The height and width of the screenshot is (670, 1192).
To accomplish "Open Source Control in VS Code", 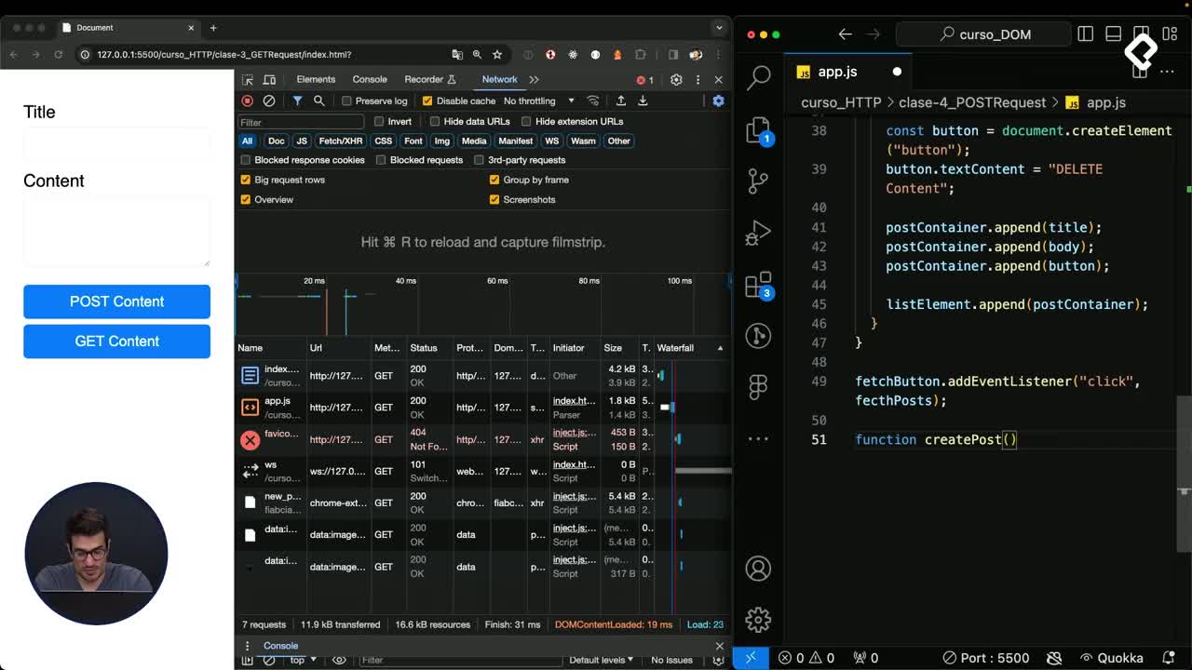I will (x=759, y=181).
